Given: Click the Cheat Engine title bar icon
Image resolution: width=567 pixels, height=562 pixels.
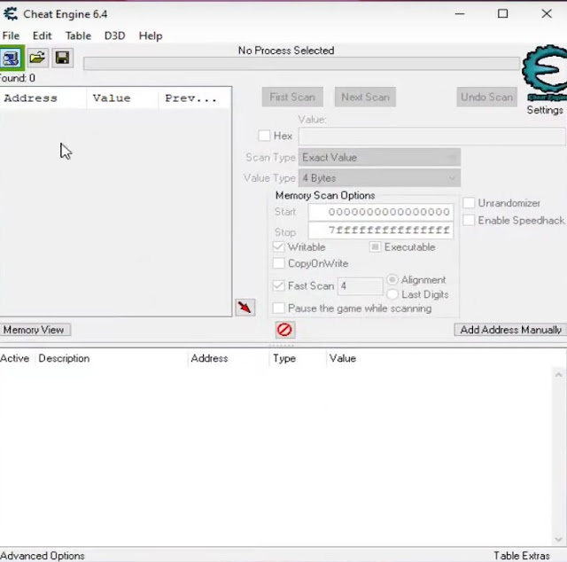Looking at the screenshot, I should [x=11, y=14].
